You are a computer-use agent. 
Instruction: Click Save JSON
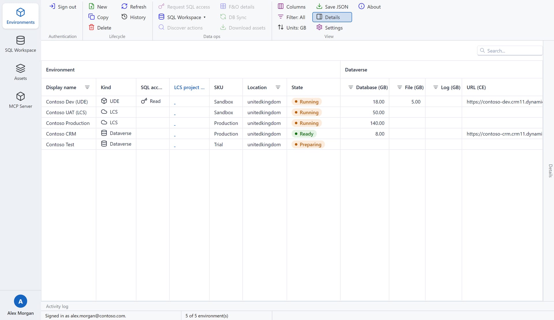(x=332, y=7)
